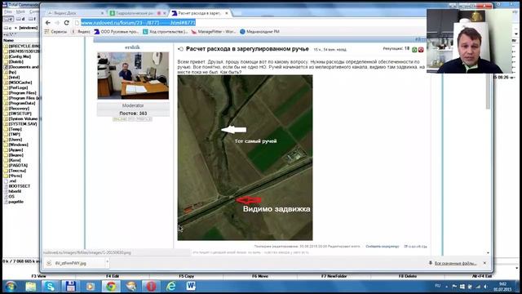Open the Яндекс bookmark
This screenshot has height=294, width=522.
(81, 32)
